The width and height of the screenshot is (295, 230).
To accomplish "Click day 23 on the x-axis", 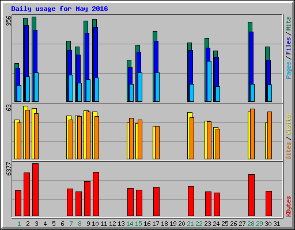I will pyautogui.click(x=207, y=224).
